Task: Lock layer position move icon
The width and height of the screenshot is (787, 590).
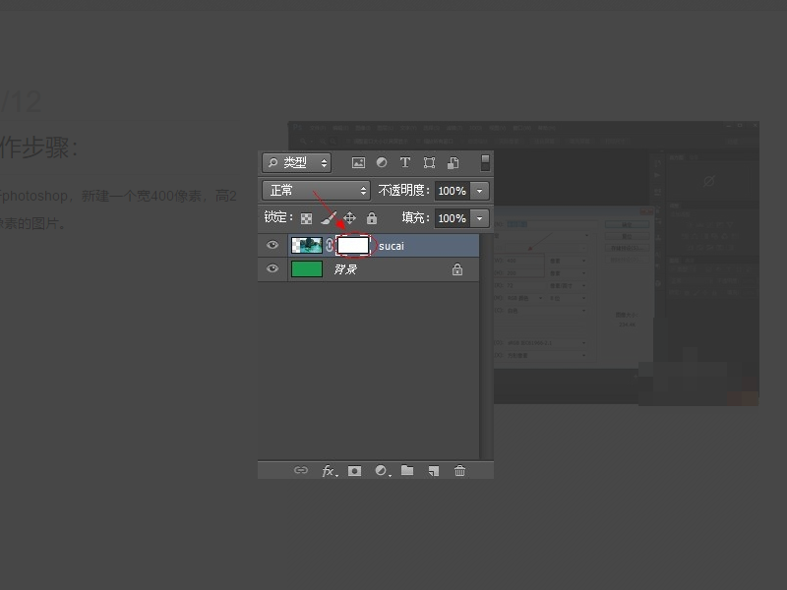Action: pos(350,218)
